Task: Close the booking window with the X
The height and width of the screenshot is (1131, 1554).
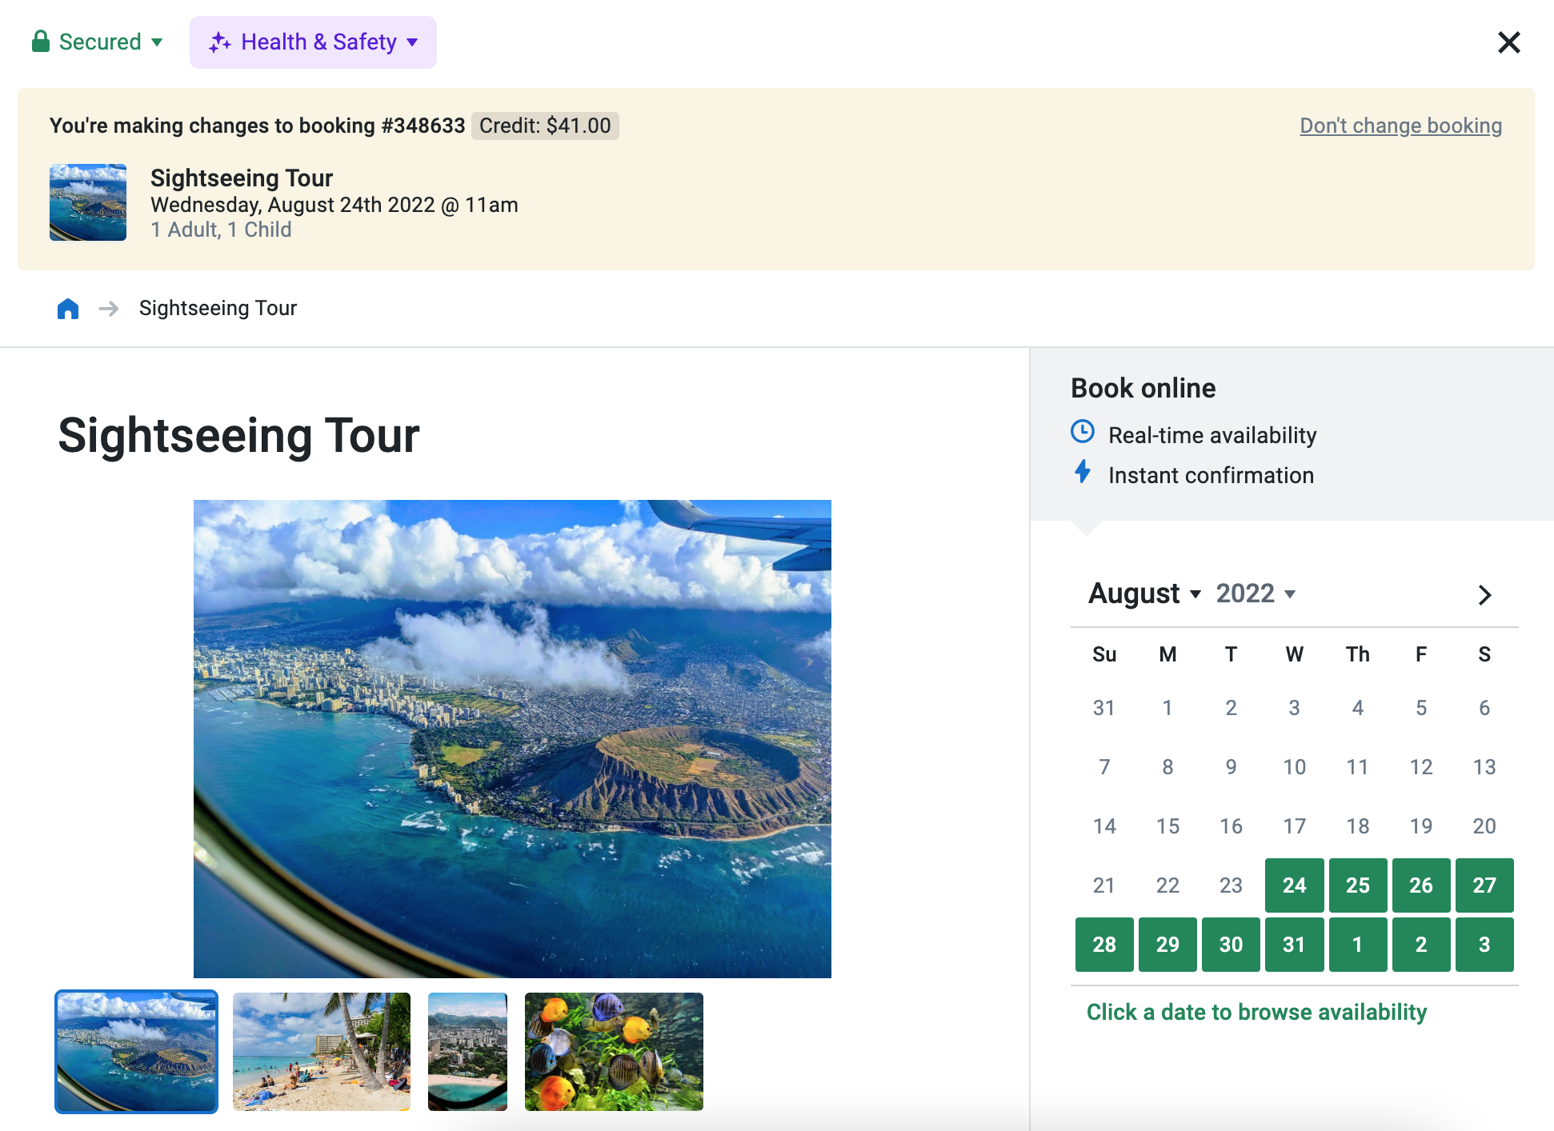Action: coord(1508,42)
